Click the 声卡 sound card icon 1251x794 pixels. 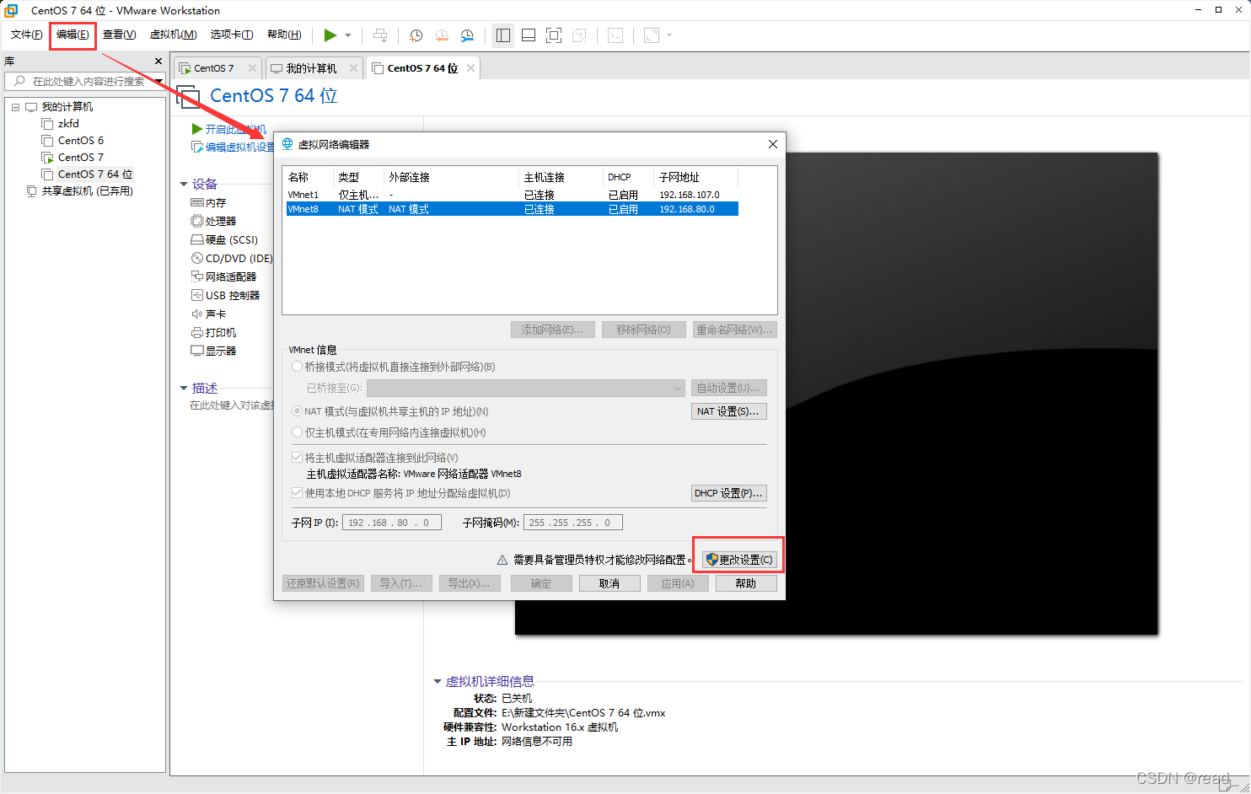[x=197, y=314]
